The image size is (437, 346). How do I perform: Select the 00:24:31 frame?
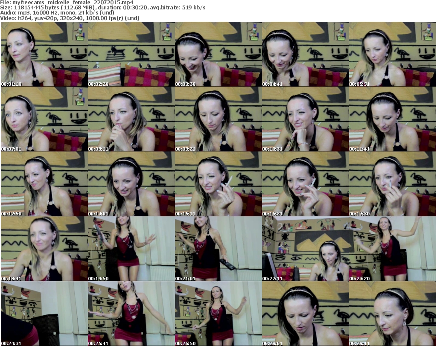pos(44,314)
